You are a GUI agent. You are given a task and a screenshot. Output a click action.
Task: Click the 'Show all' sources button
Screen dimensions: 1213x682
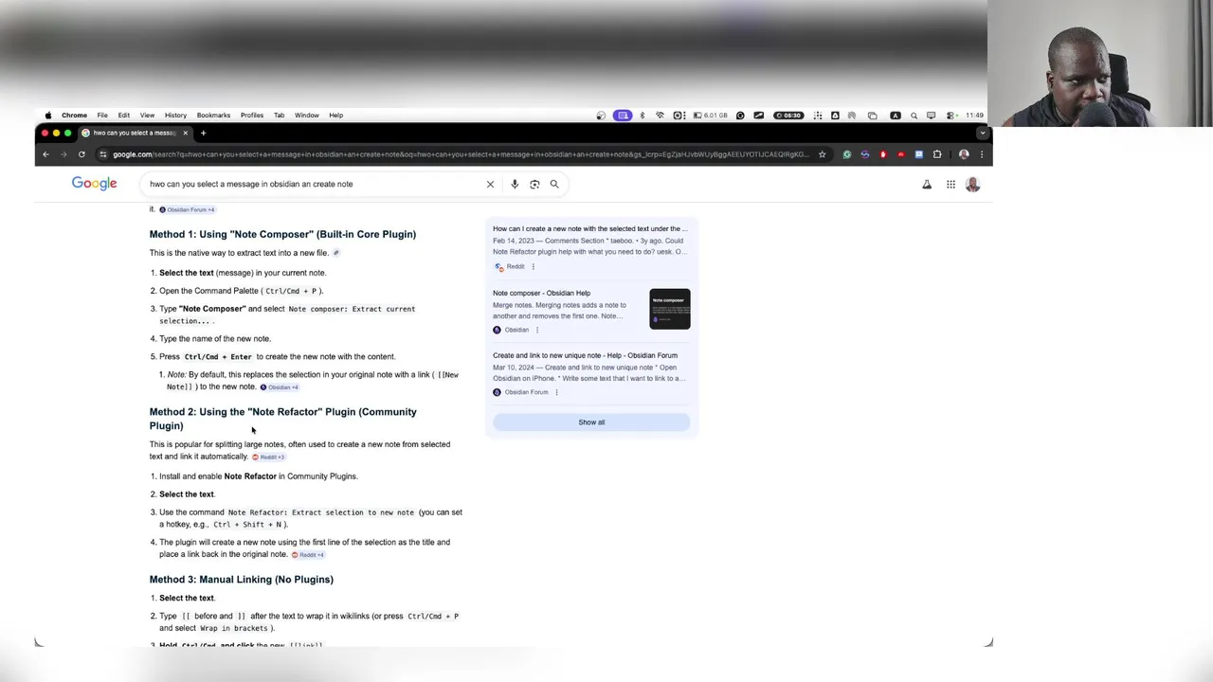point(591,422)
